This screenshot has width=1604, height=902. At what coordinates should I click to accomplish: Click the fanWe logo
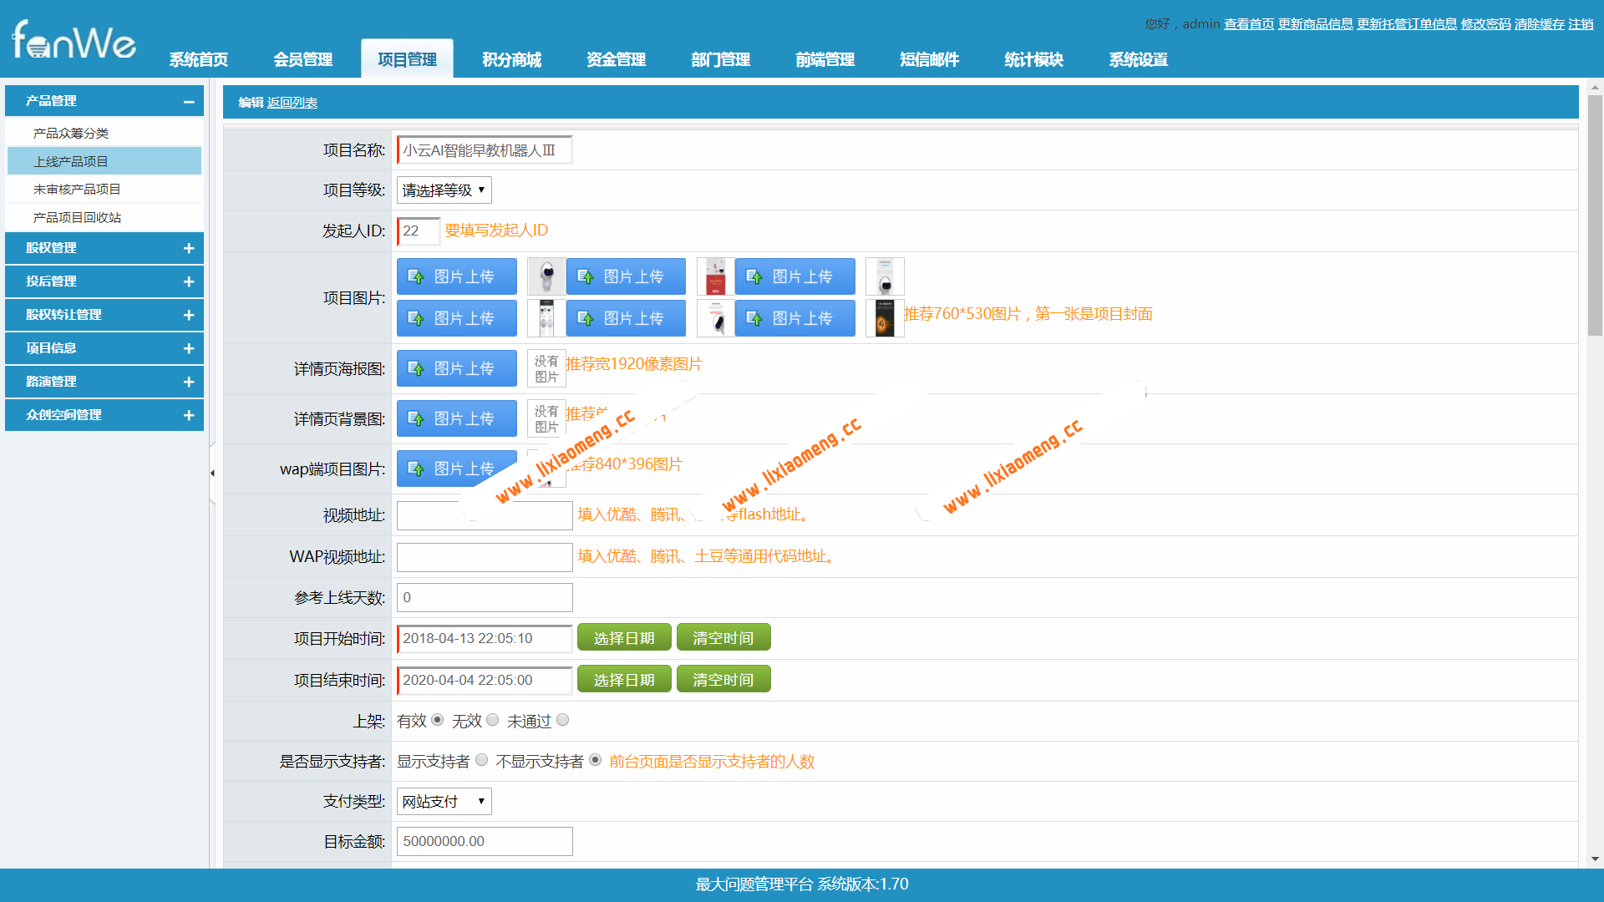[74, 39]
